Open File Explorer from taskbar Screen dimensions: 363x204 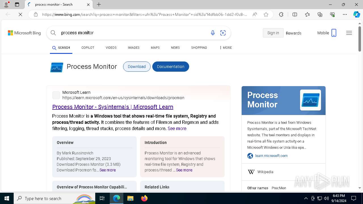pyautogui.click(x=130, y=198)
